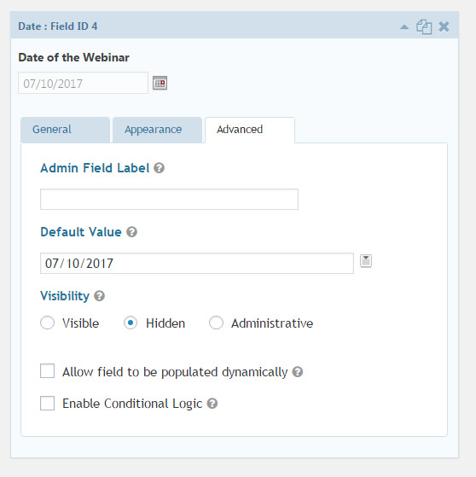
Task: Delete the field with the X icon
Action: (444, 26)
